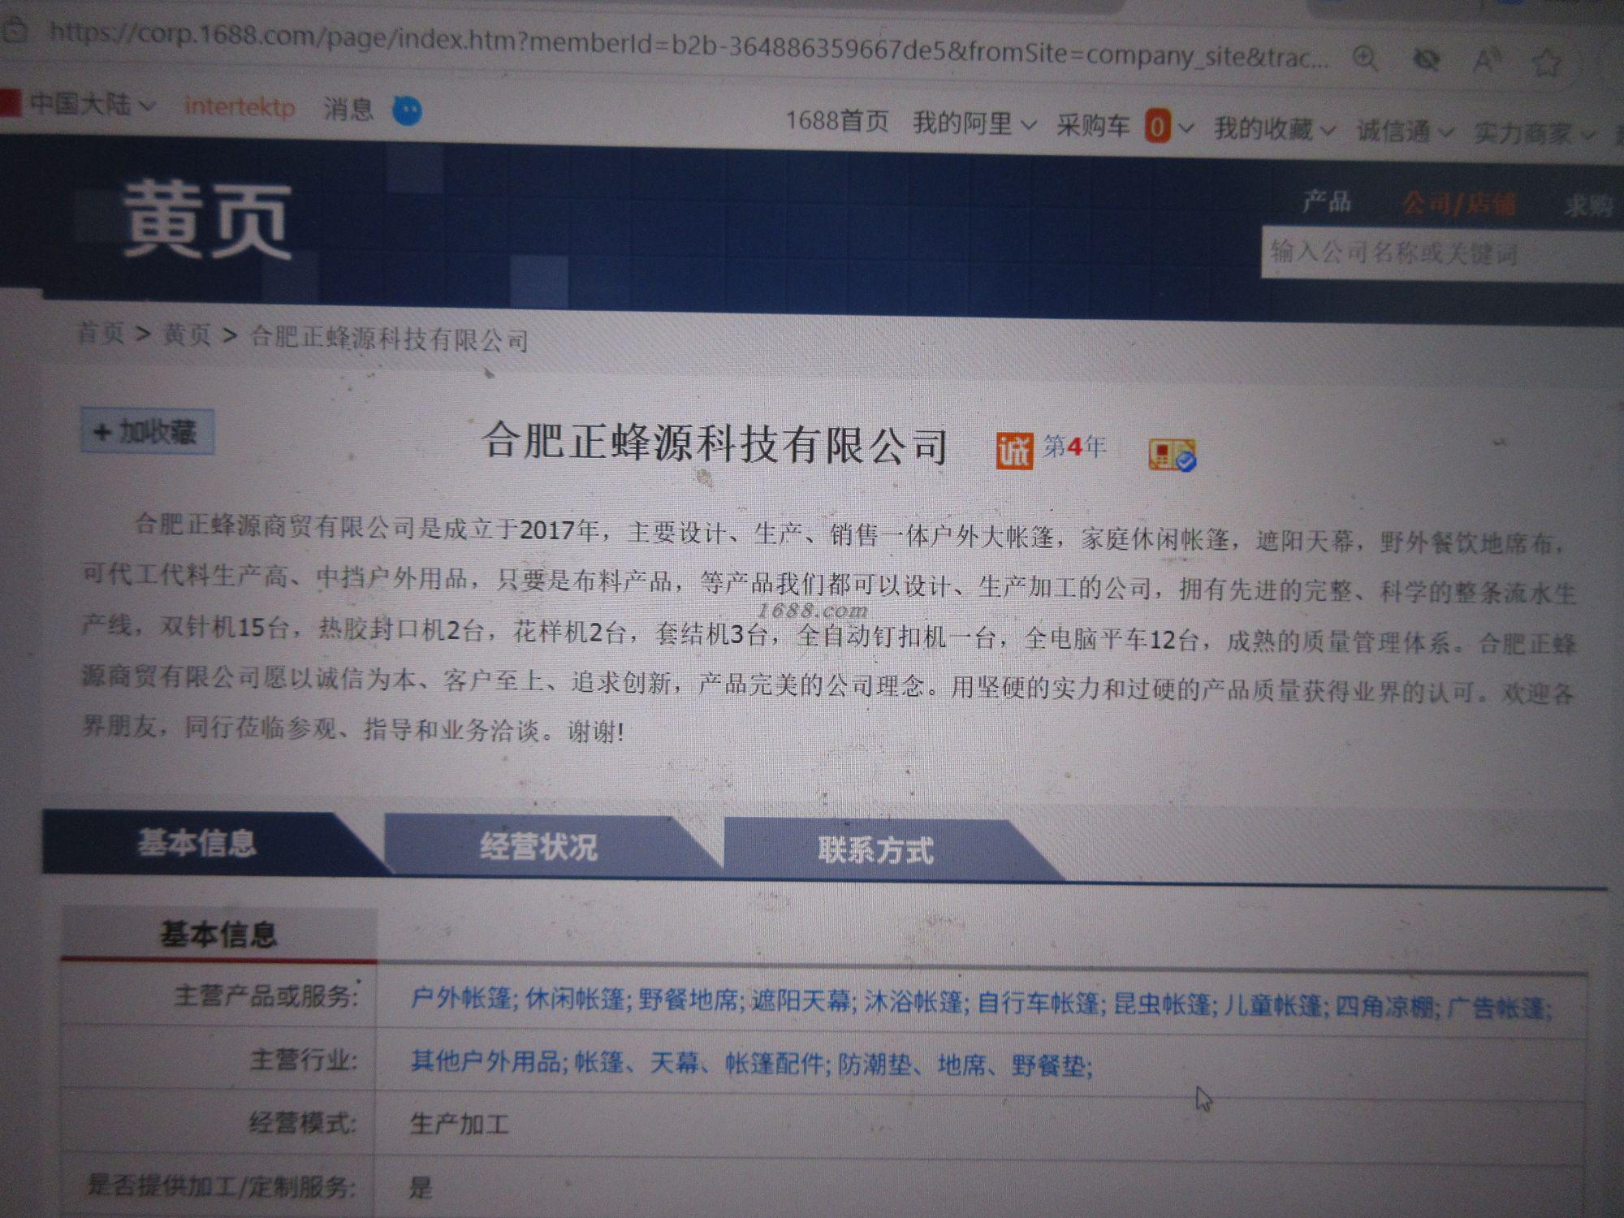Open the blue messages chat icon
1624x1218 pixels.
407,110
